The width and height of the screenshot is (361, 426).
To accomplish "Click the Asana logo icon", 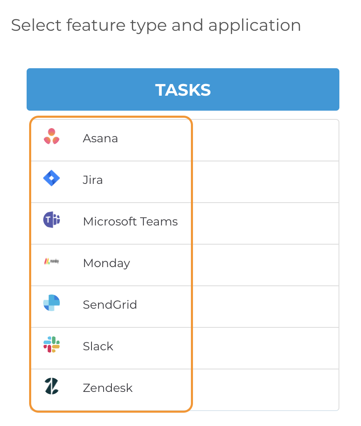I will 52,136.
